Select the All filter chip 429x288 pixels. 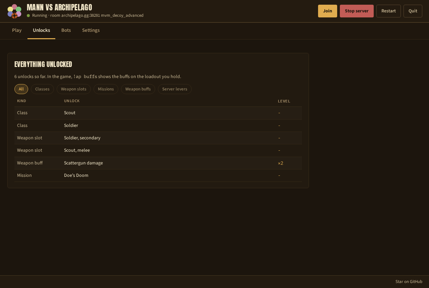pyautogui.click(x=21, y=89)
